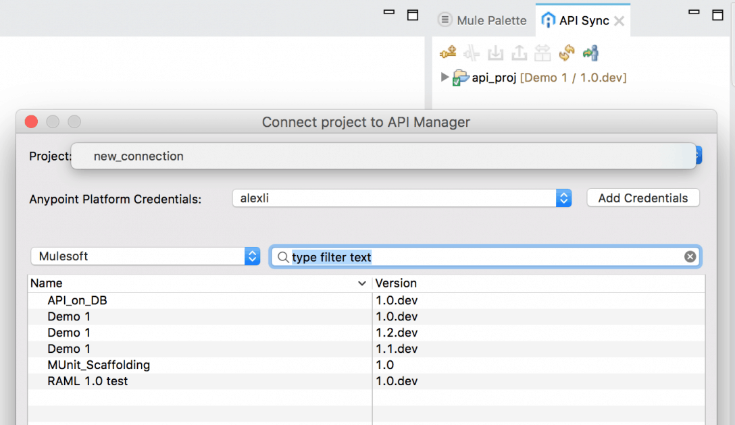Click the disconnect project icon
Image resolution: width=735 pixels, height=425 pixels.
pyautogui.click(x=472, y=52)
